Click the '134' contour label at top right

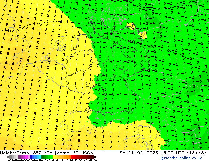pyautogui.click(x=181, y=6)
